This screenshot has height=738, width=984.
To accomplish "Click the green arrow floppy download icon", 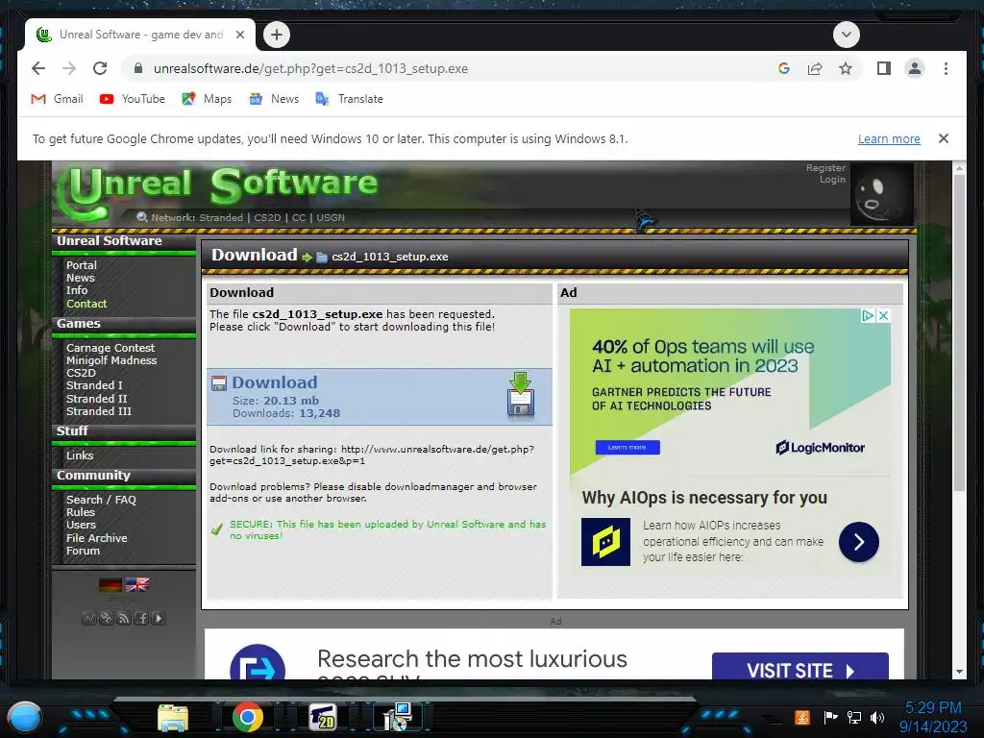I will (520, 394).
